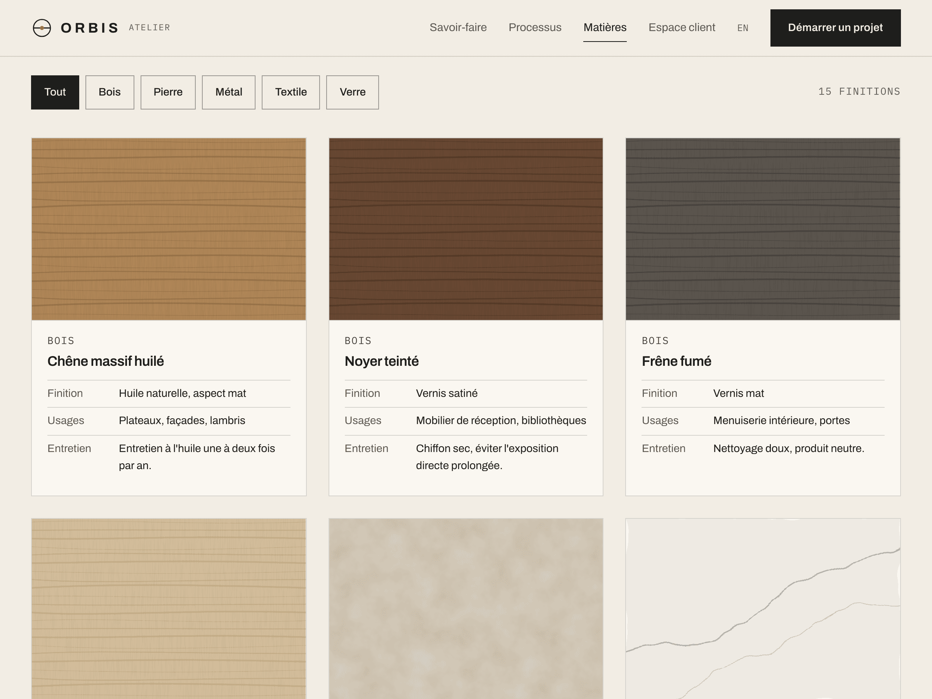The width and height of the screenshot is (932, 699).
Task: Click the Noyer teinté card title
Action: click(x=381, y=361)
